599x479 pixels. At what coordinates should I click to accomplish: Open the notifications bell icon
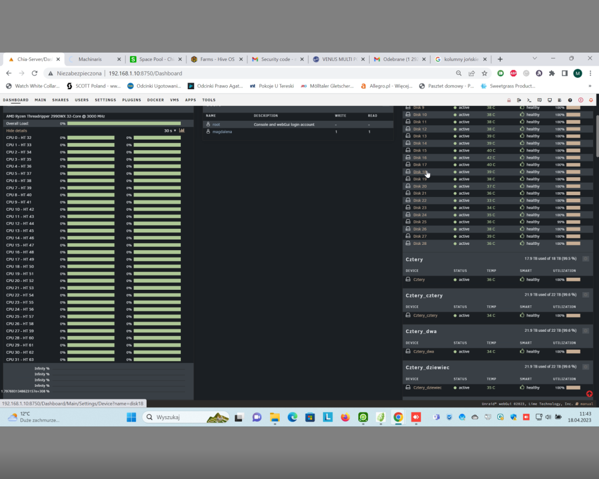point(591,100)
